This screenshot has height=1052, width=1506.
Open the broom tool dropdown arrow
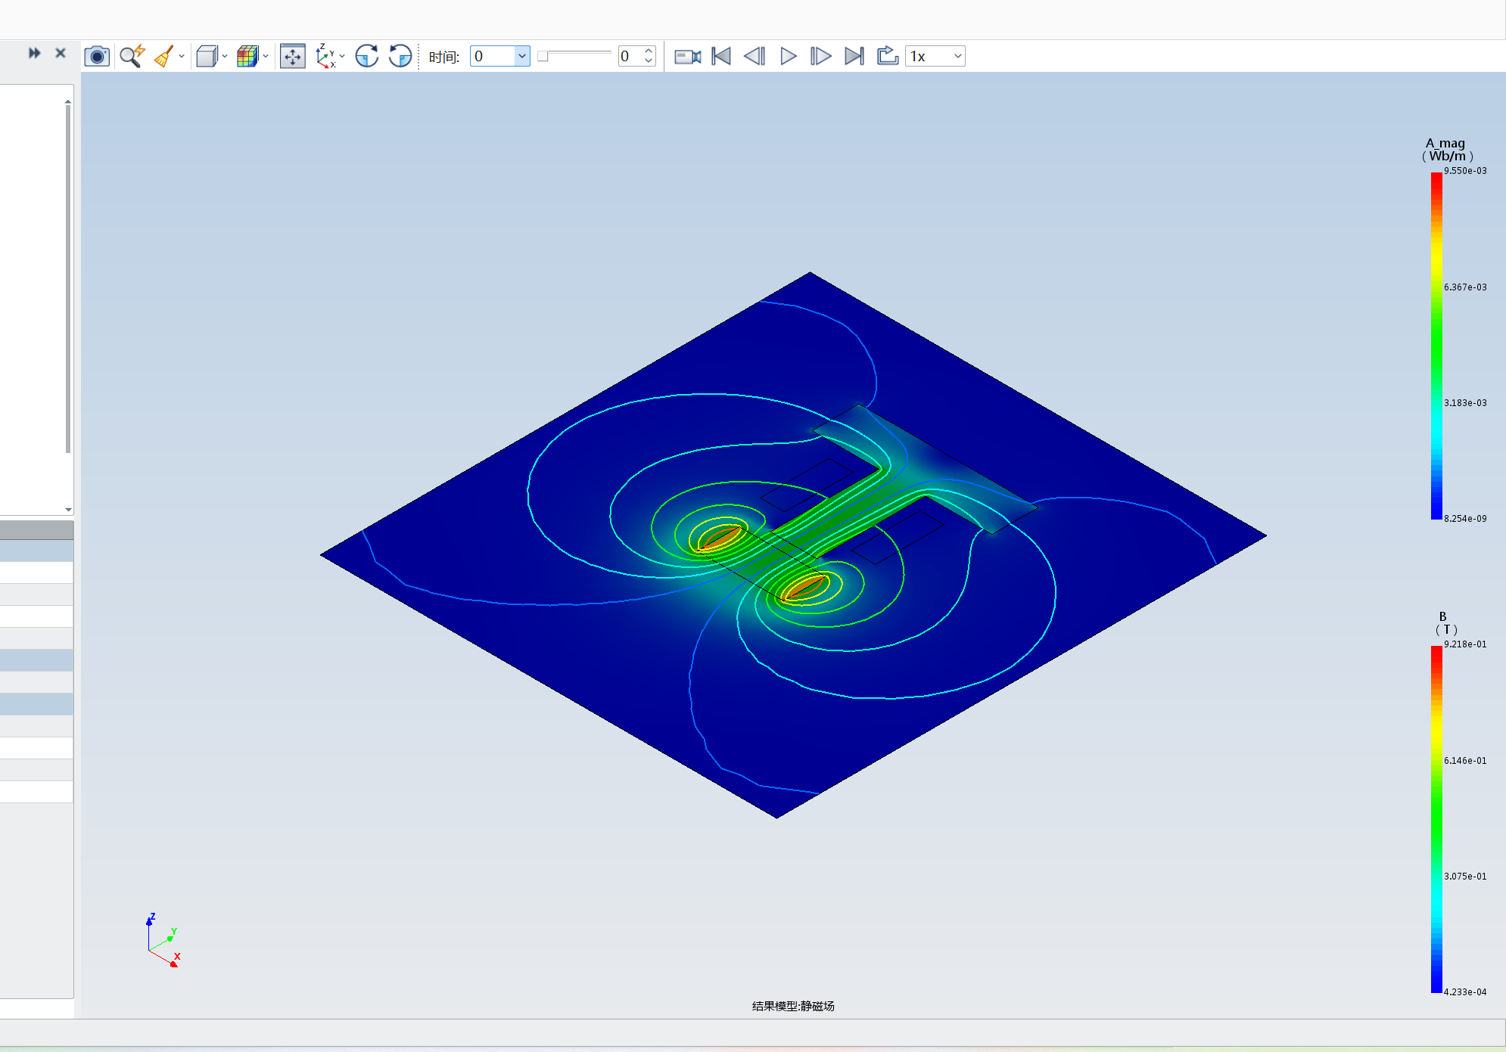(x=182, y=56)
